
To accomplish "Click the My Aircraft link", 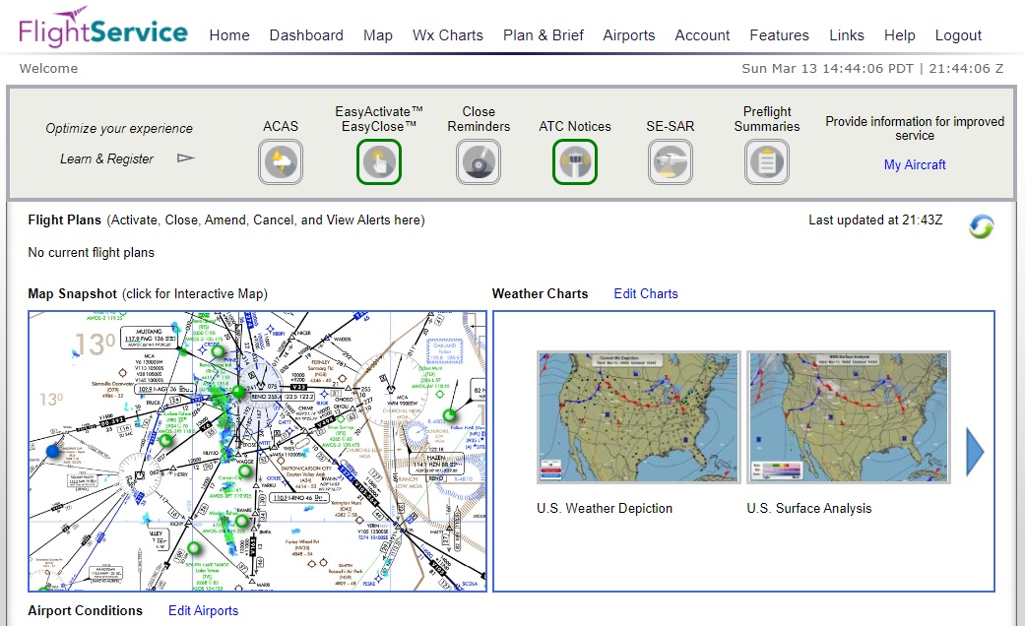I will click(x=915, y=164).
